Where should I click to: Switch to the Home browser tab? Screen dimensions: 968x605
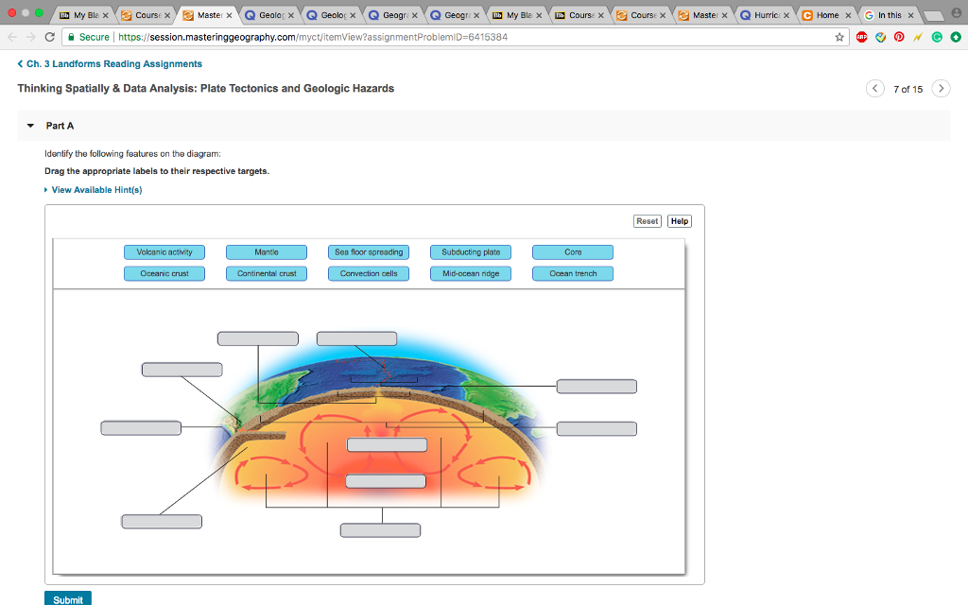(x=827, y=14)
